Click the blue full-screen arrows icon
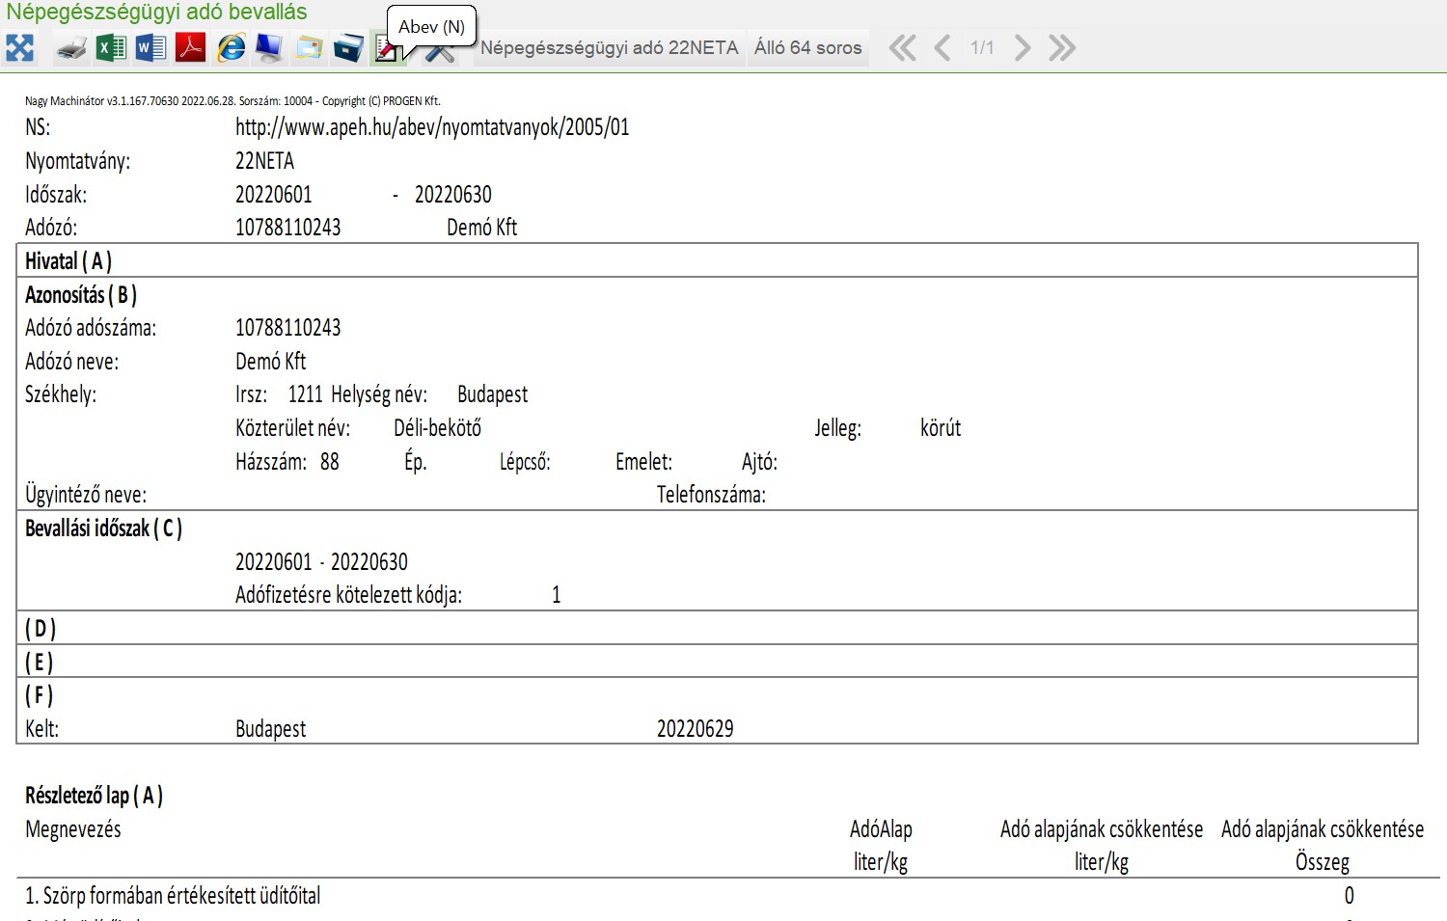Image resolution: width=1447 pixels, height=921 pixels. 19,47
